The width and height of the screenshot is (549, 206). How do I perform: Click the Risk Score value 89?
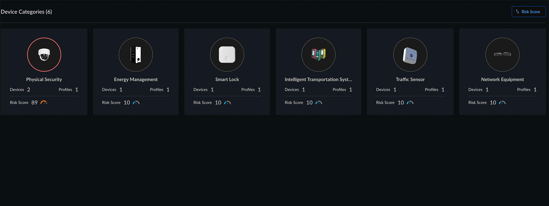34,102
